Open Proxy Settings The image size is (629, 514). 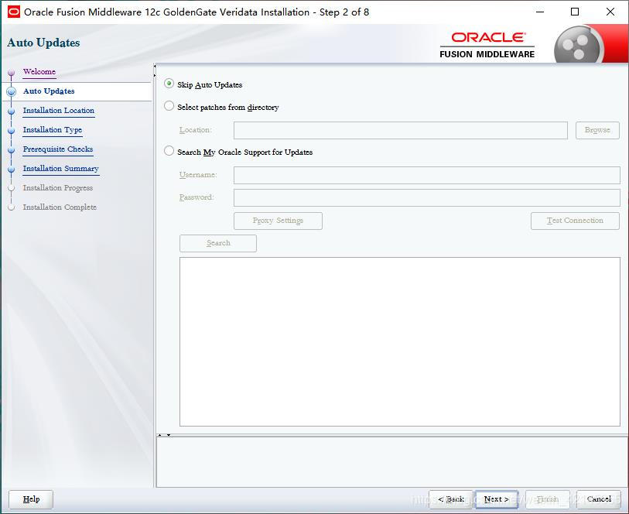pos(278,221)
